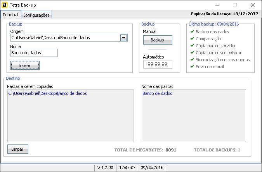Click checkmark beside Cópia para disco externo
The image size is (262, 172).
coord(192,52)
